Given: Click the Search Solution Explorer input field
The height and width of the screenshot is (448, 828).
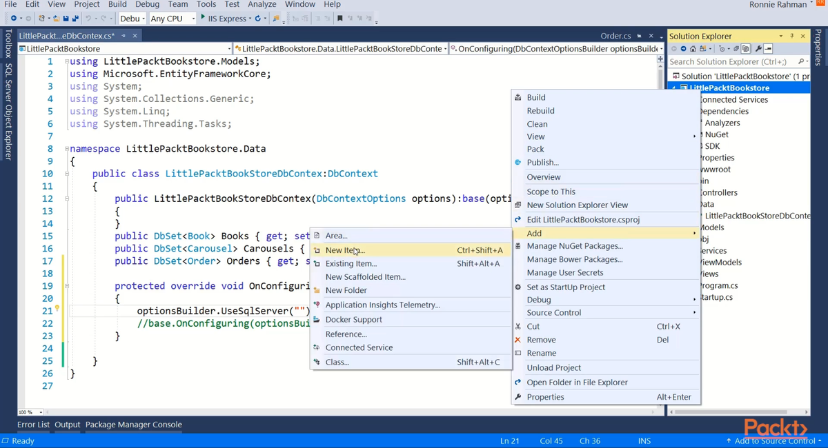Looking at the screenshot, I should 731,61.
